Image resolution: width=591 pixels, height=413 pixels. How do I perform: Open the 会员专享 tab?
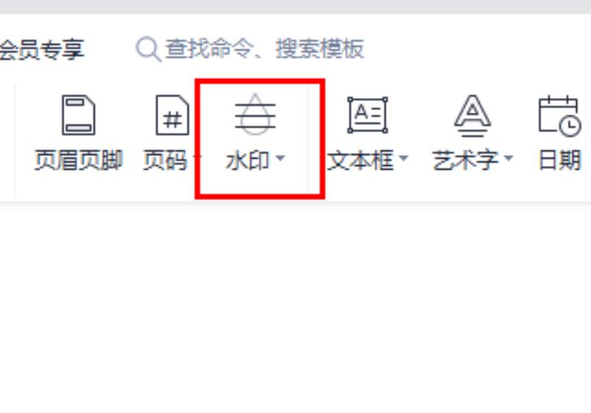[42, 49]
